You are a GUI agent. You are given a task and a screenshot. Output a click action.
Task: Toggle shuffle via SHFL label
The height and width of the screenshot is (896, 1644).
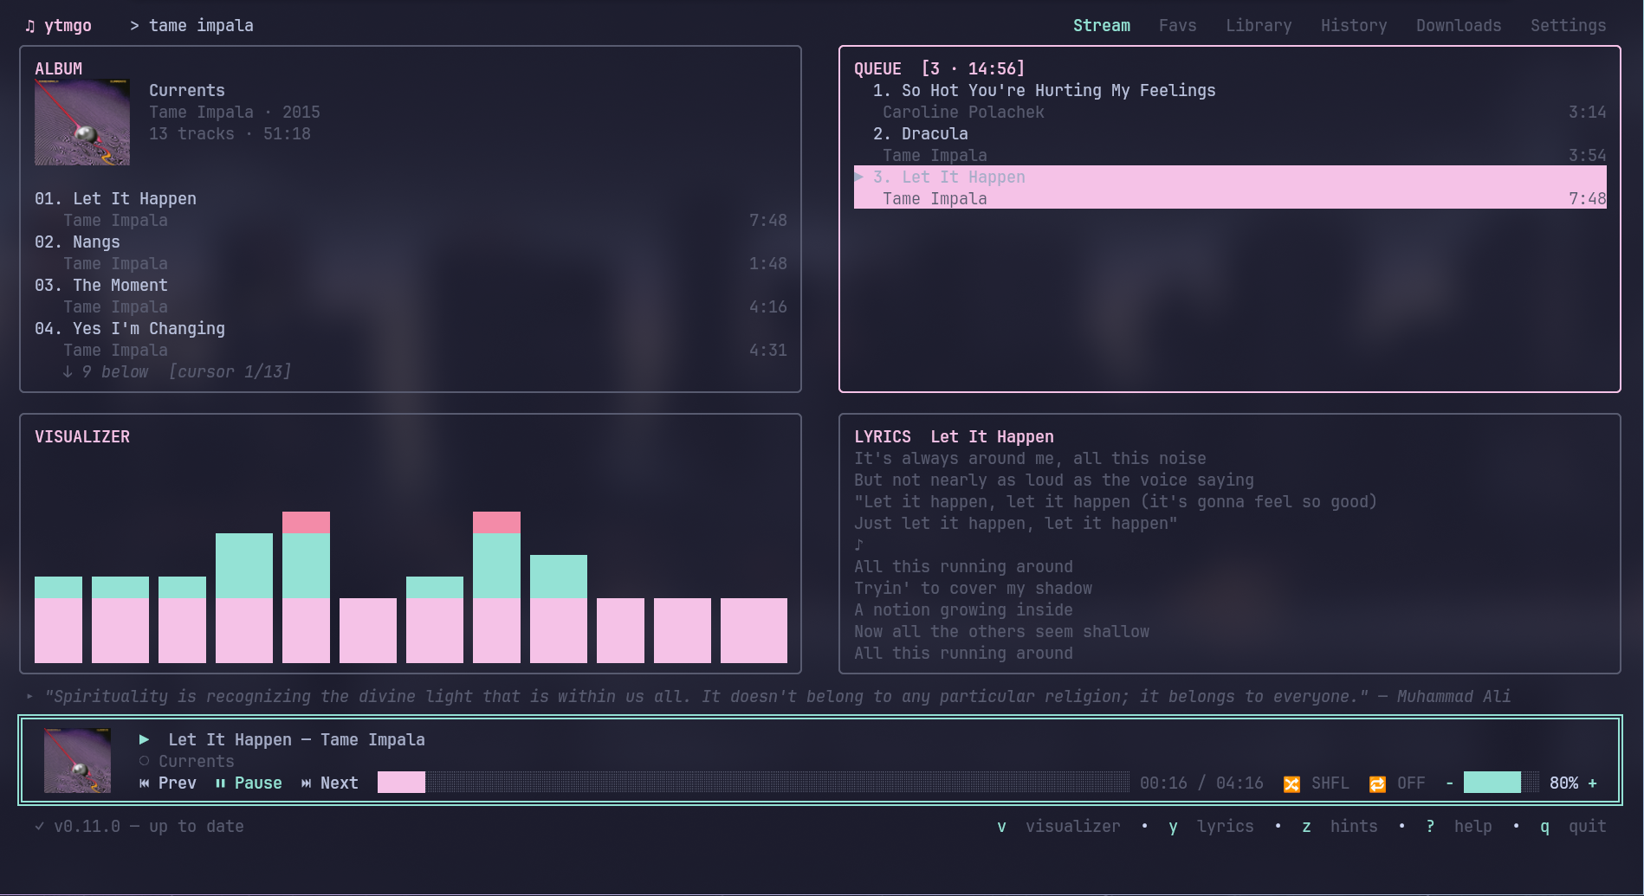[x=1330, y=783]
